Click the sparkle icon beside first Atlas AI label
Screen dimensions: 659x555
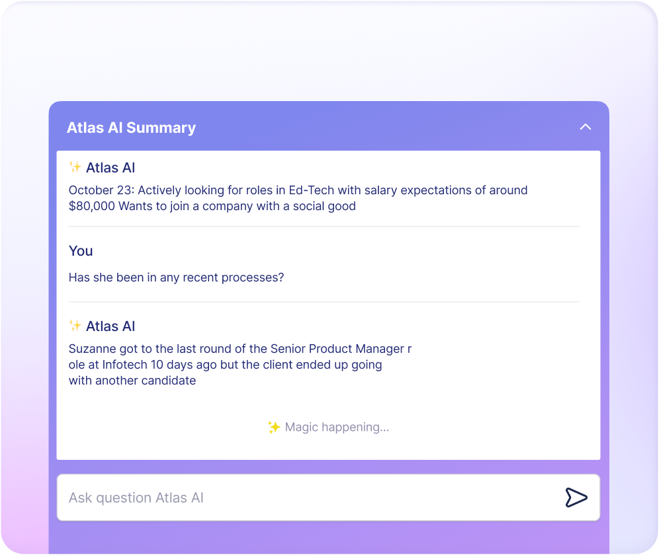[75, 167]
